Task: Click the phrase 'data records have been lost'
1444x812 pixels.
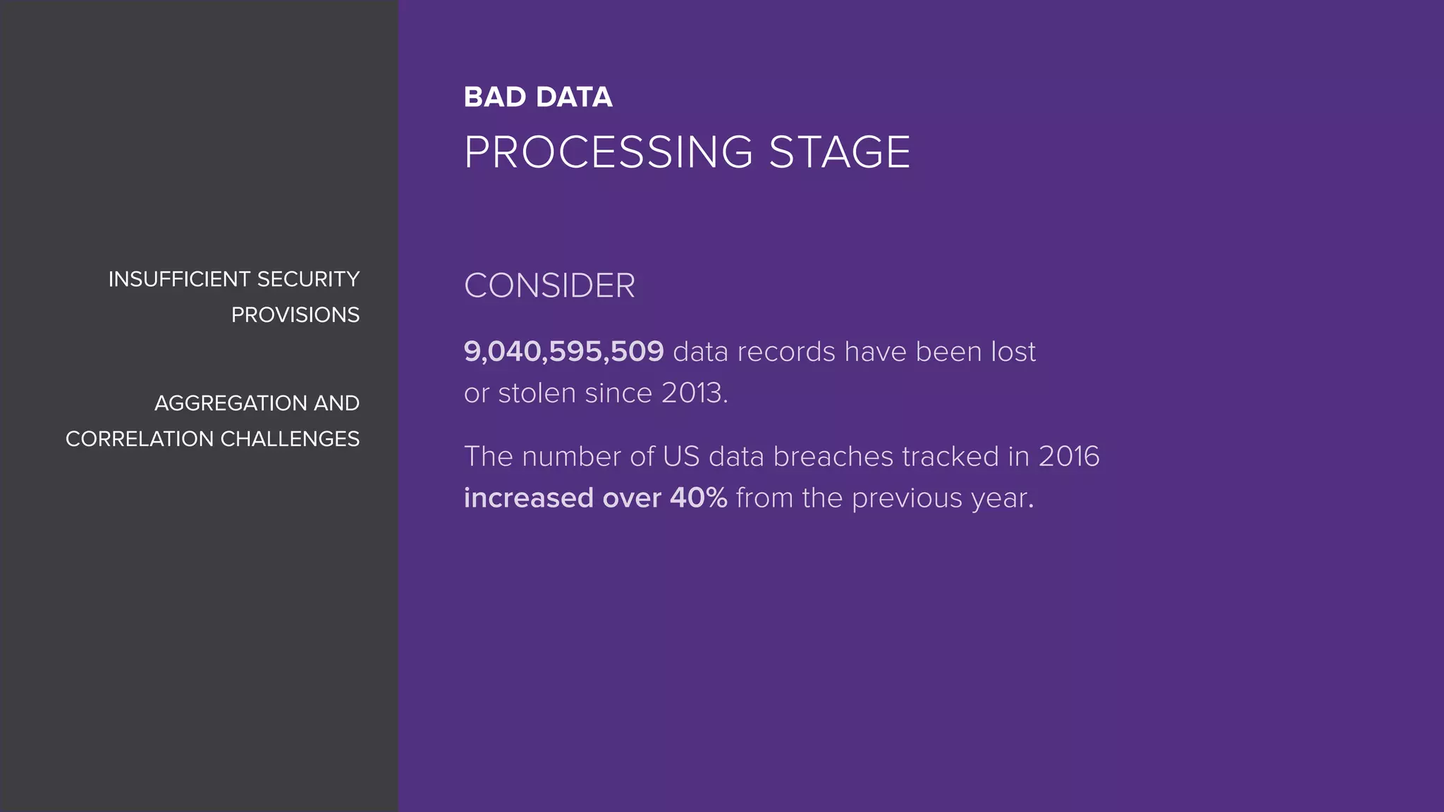Action: point(855,352)
